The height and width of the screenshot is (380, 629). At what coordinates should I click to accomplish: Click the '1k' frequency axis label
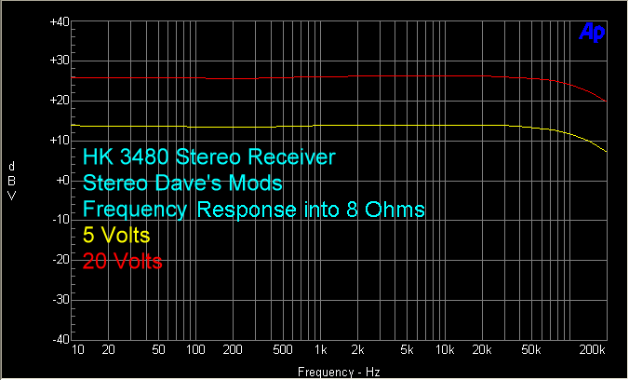pyautogui.click(x=320, y=350)
